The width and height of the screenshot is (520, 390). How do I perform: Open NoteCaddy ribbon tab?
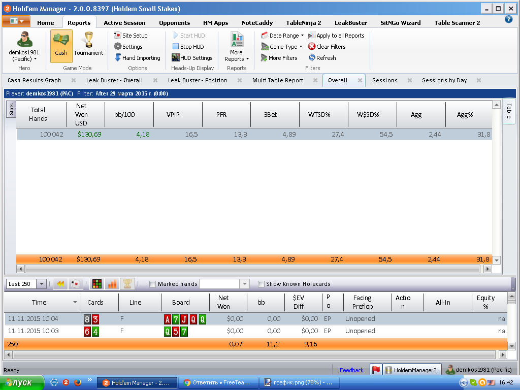pos(257,23)
